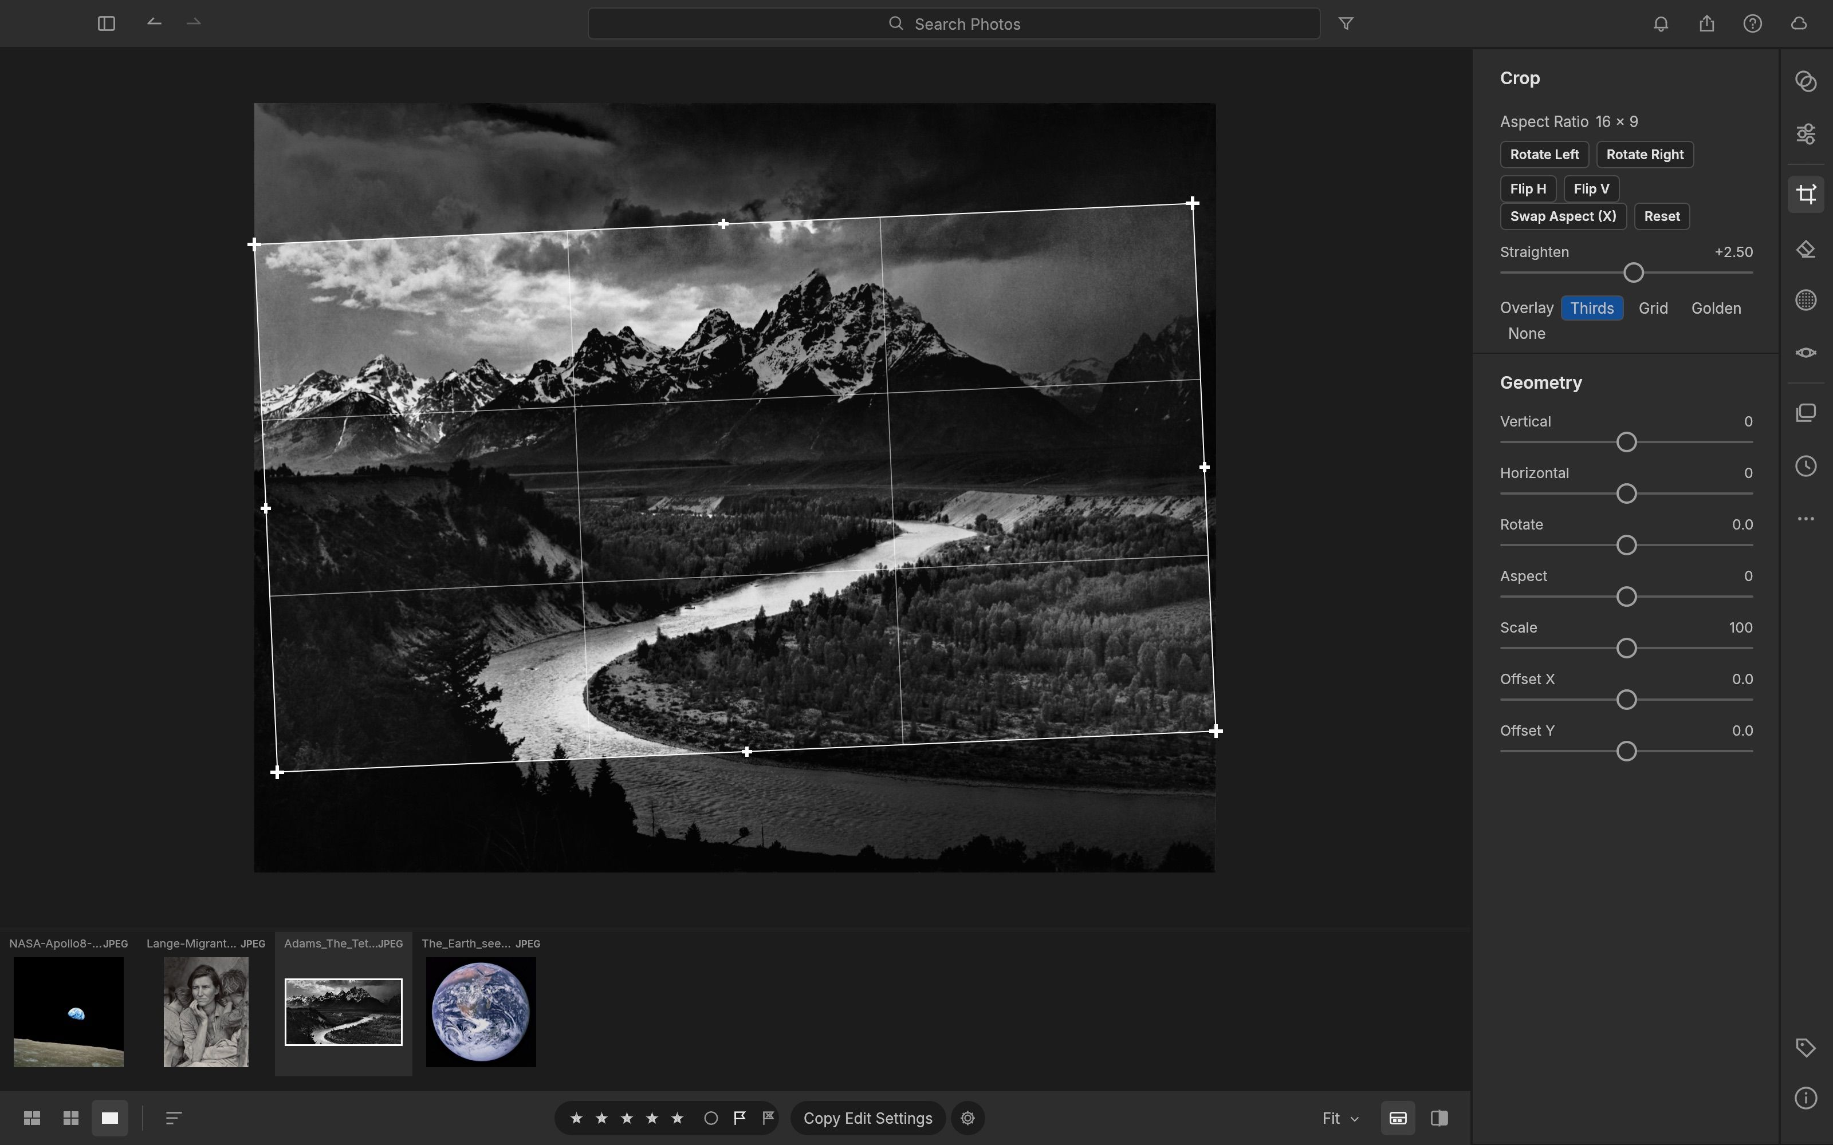Click the Straighten slider handle
Screen dimensions: 1833x1145
tap(1634, 273)
